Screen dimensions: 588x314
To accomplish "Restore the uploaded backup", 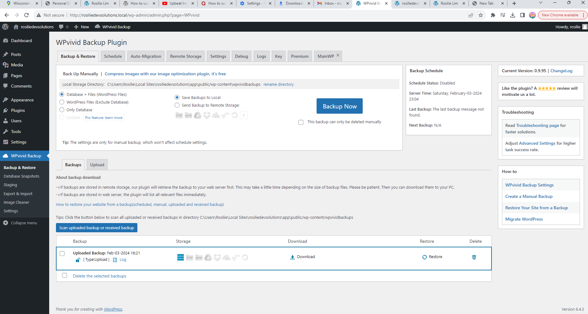I will (432, 257).
